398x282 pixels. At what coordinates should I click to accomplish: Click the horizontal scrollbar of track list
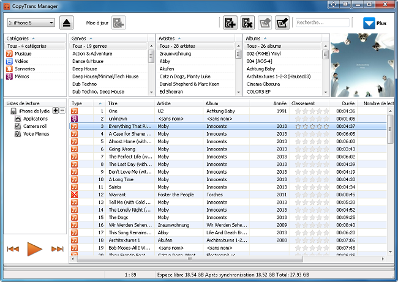pyautogui.click(x=190, y=259)
